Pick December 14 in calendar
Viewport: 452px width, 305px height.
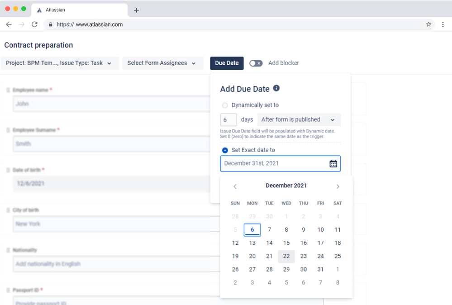coord(269,243)
